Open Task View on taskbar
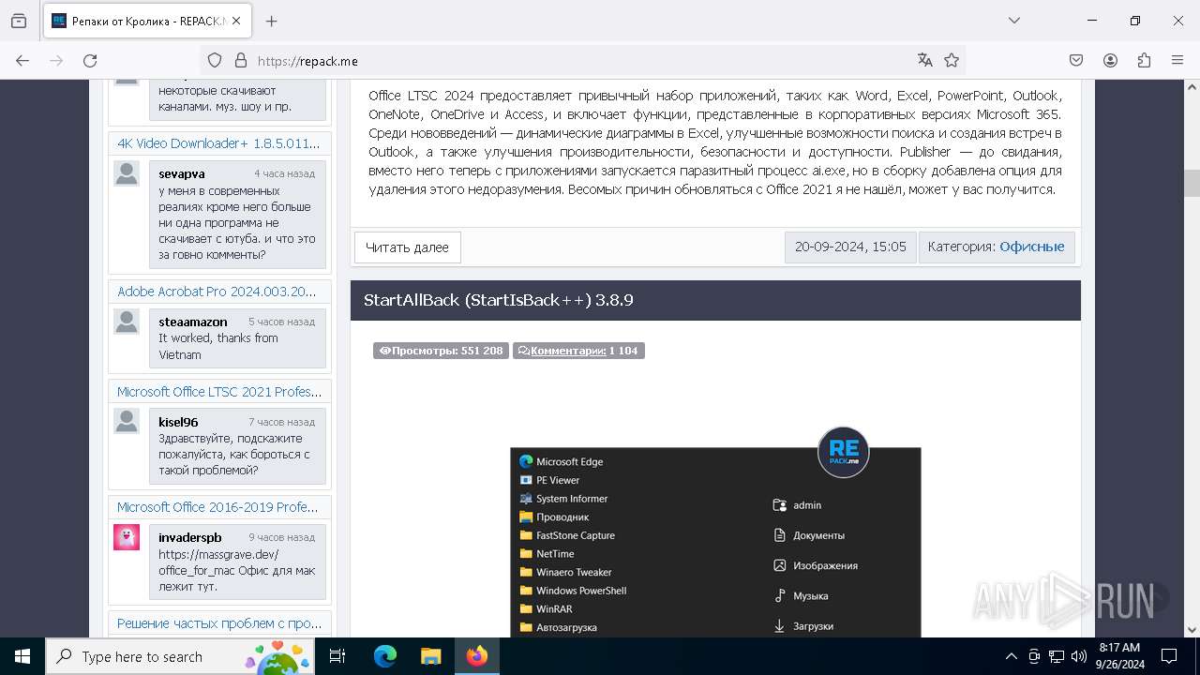The width and height of the screenshot is (1200, 675). point(337,656)
